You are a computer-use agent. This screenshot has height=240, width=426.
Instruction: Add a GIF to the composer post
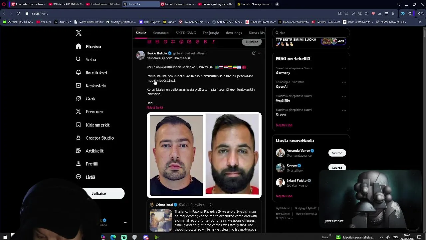tap(157, 42)
